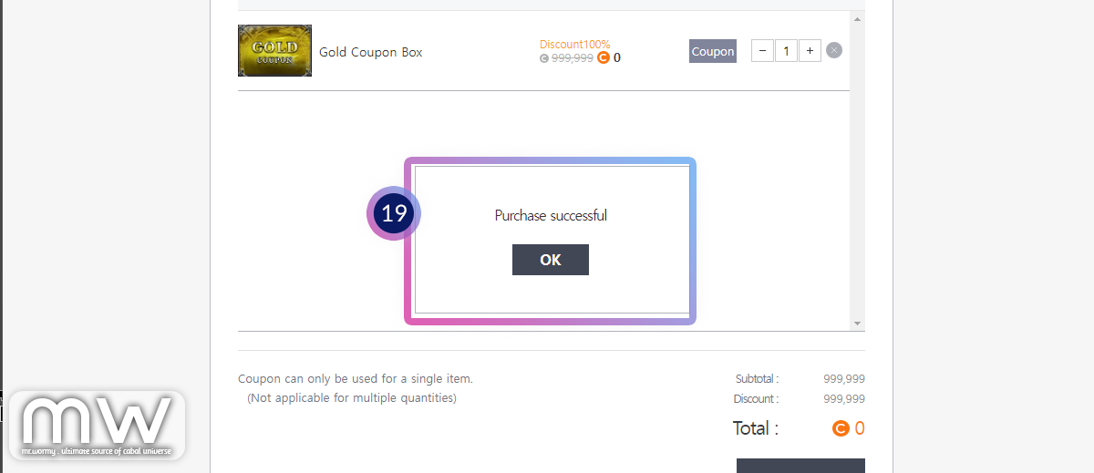
Task: Remove Gold Coupon Box from cart
Action: 834,50
